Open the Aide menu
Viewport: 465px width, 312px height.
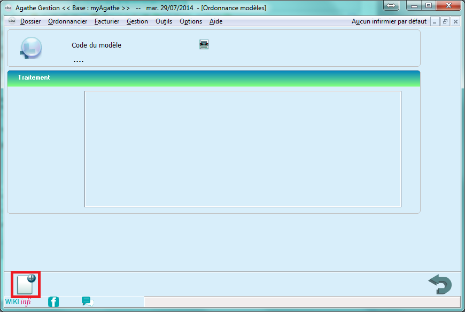pyautogui.click(x=216, y=21)
